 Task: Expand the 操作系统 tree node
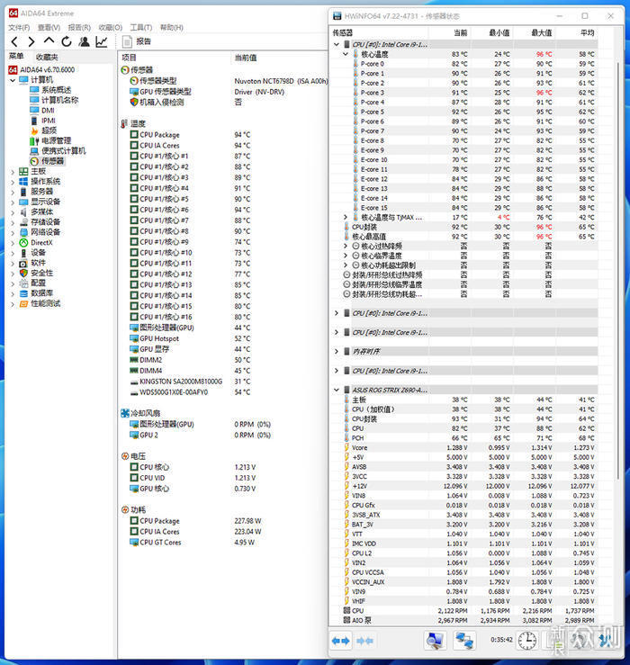tap(13, 182)
